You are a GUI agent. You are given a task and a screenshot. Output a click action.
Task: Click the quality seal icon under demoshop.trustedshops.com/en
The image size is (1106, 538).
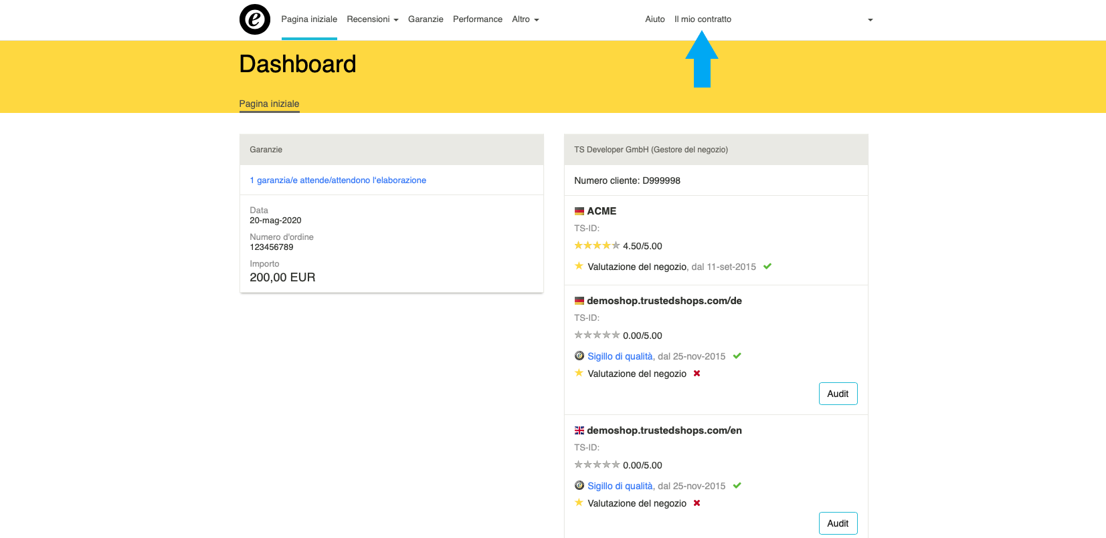pos(579,485)
